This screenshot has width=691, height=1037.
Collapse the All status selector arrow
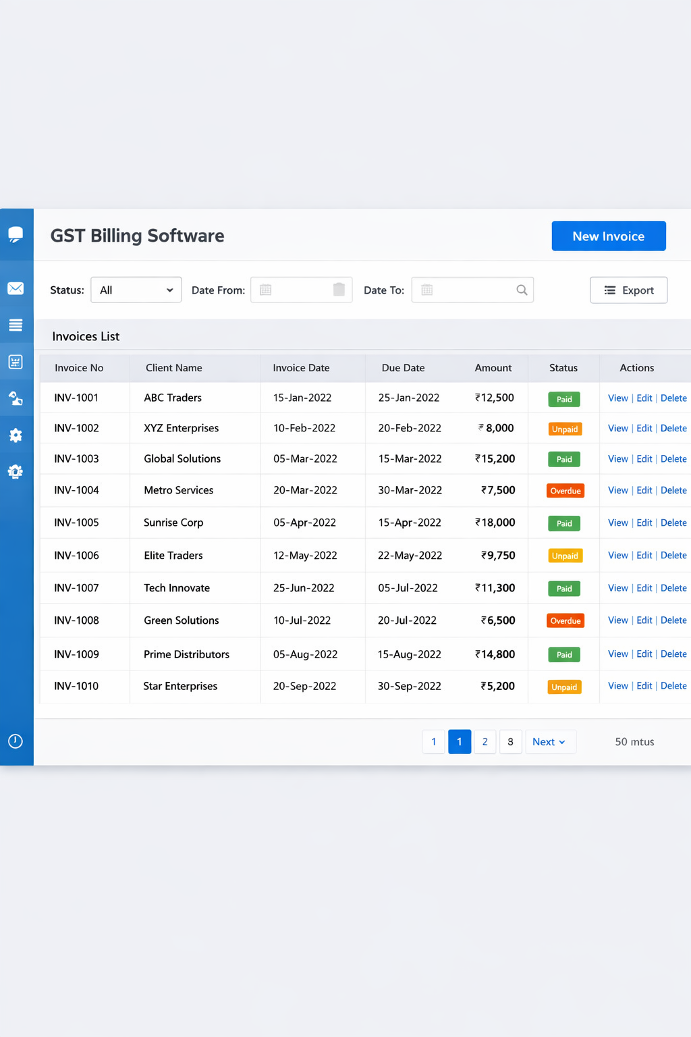(171, 290)
